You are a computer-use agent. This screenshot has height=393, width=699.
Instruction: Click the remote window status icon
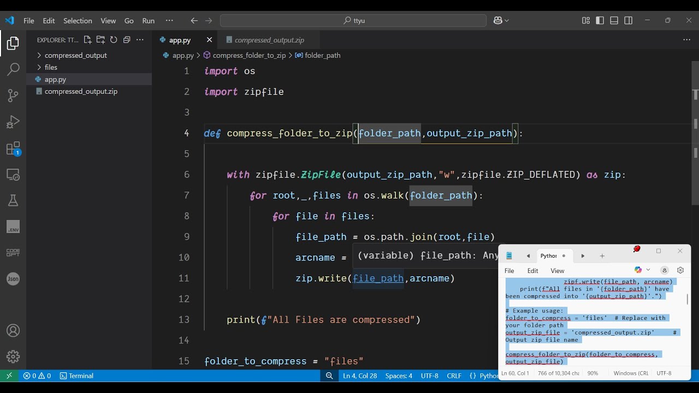9,376
